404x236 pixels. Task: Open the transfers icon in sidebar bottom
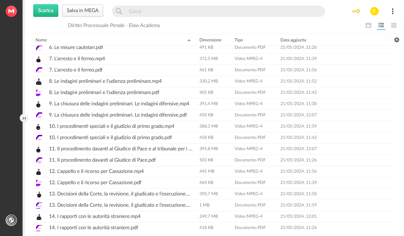[11, 220]
